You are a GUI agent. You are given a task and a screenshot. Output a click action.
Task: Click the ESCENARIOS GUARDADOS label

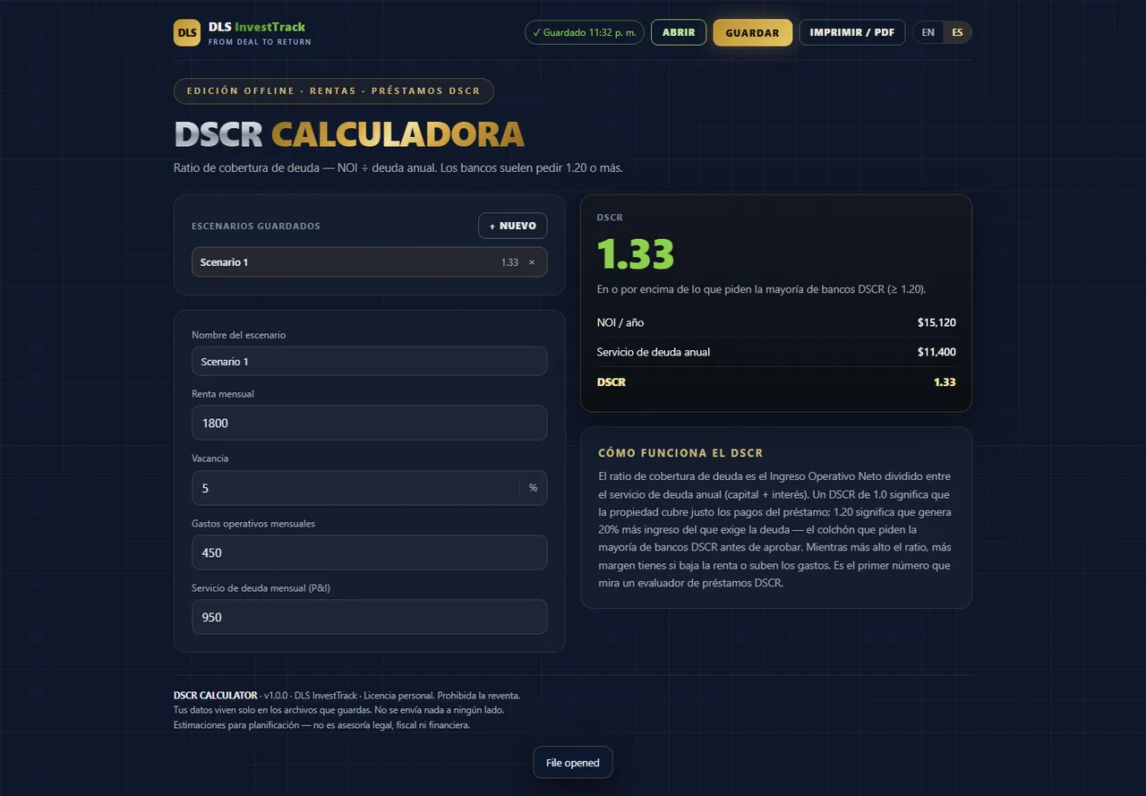256,227
